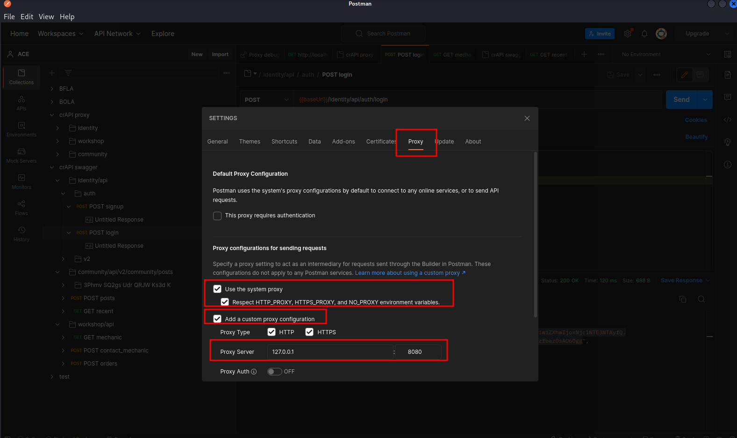
Task: Open the History sidebar panel
Action: click(21, 234)
